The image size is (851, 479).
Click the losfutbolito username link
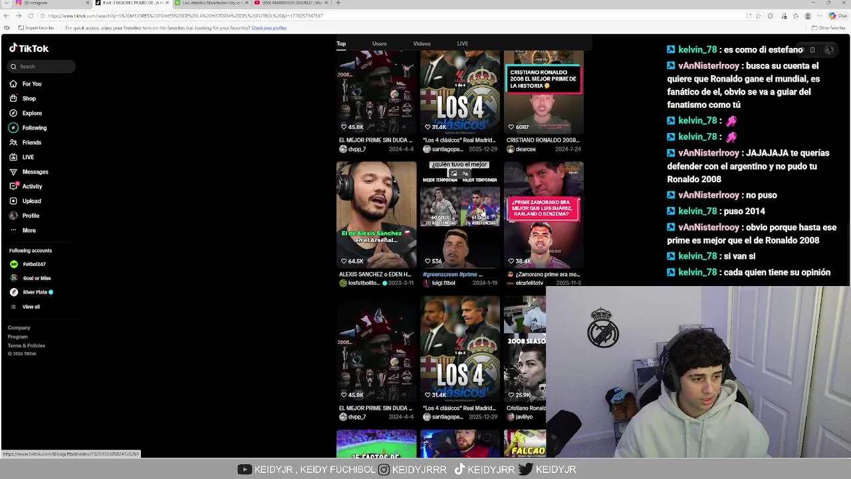[364, 283]
